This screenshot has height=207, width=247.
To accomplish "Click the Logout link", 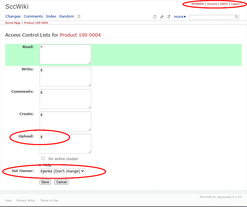I will (235, 4).
